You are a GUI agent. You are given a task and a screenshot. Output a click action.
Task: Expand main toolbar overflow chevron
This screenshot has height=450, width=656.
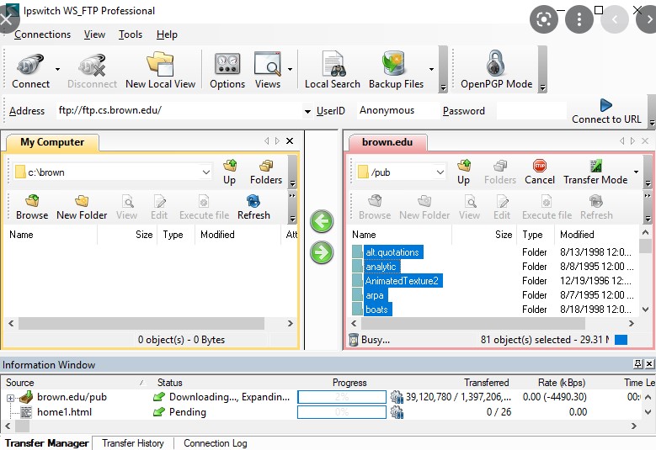point(443,87)
